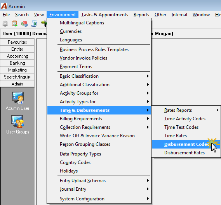Click the gear settings toolbar icon
The height and width of the screenshot is (205, 221).
click(5, 24)
